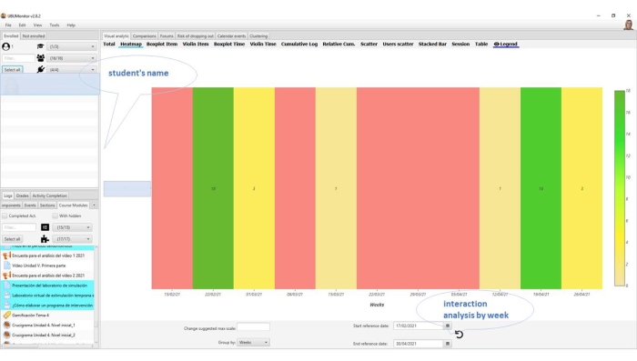Expand the log tabs overflow arrow
Image resolution: width=637 pixels, height=361 pixels.
(94, 206)
